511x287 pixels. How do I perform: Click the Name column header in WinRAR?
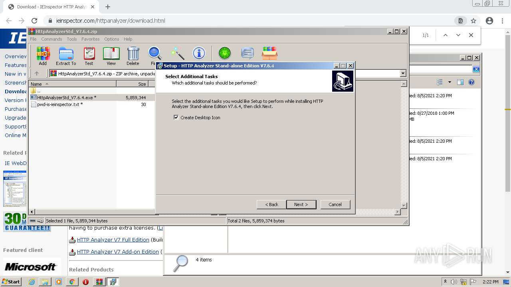click(72, 84)
